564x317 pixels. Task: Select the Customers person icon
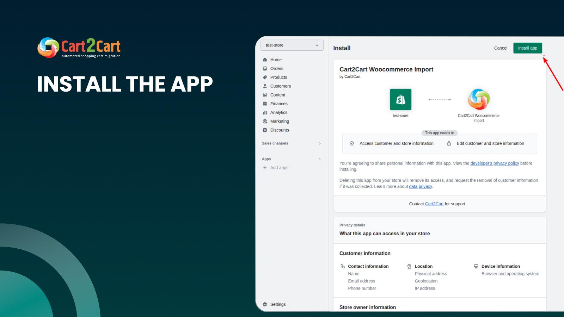pyautogui.click(x=265, y=86)
